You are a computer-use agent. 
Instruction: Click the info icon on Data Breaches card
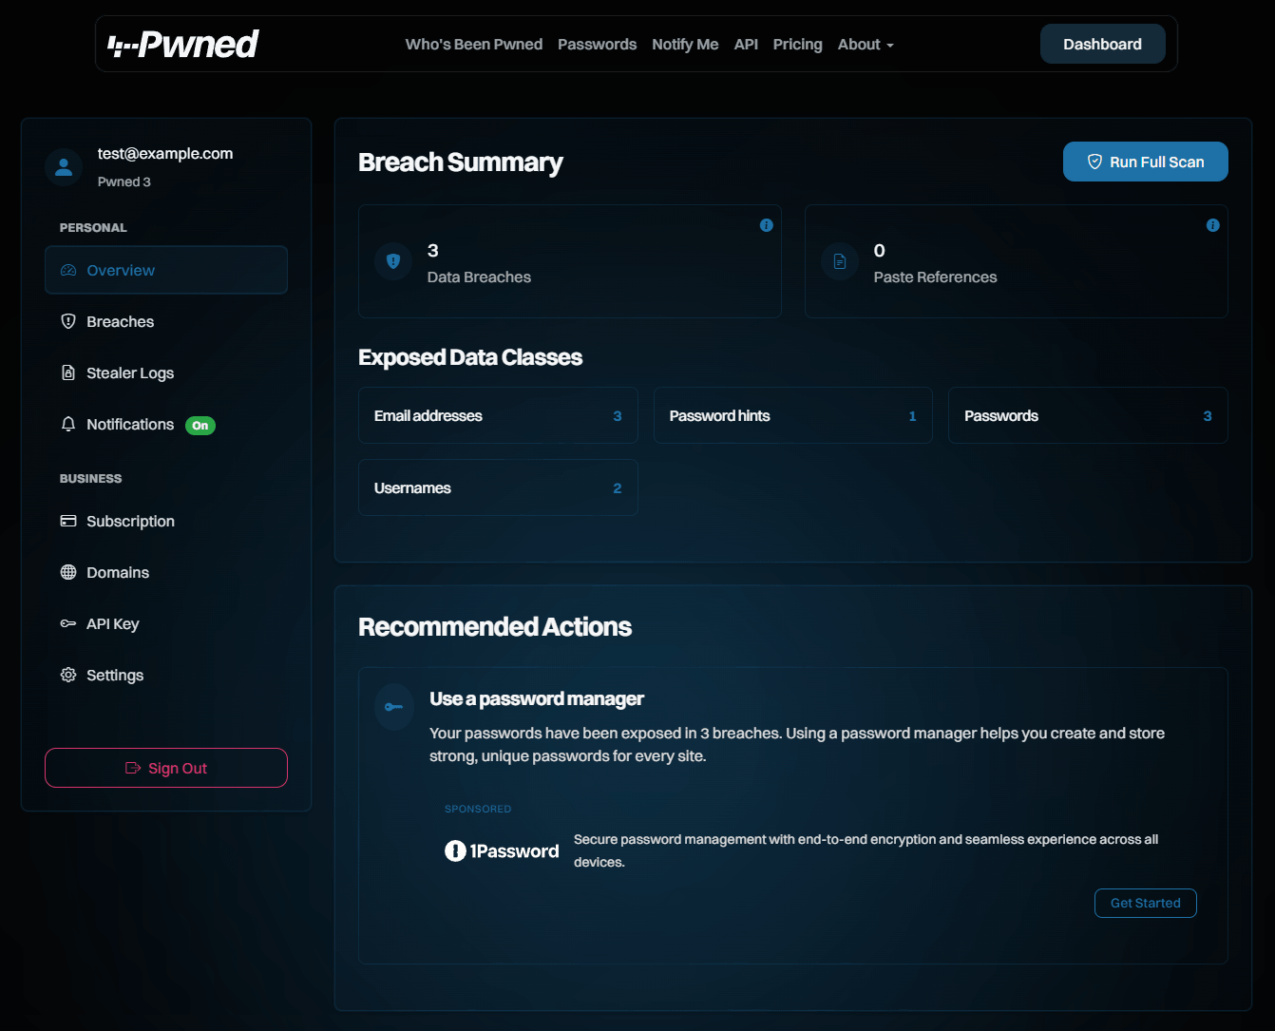click(767, 225)
